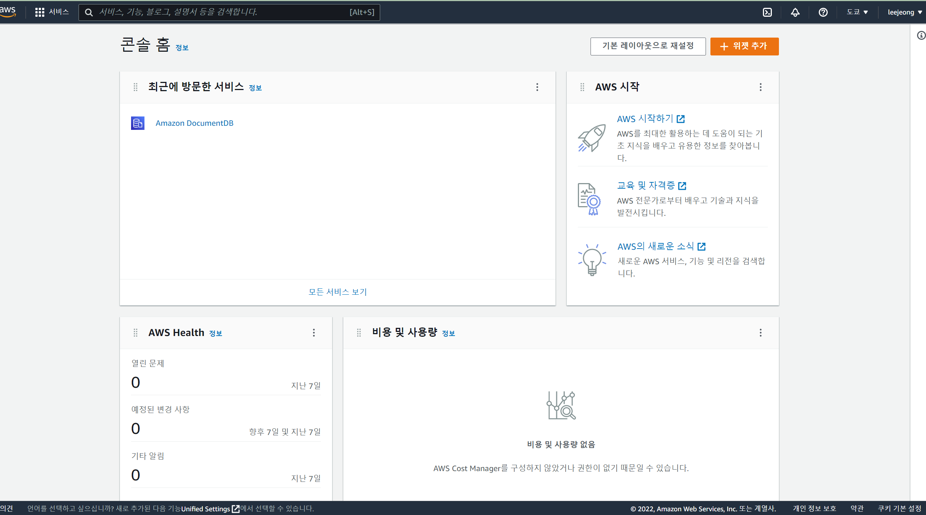Click 약관 footer link
This screenshot has width=926, height=515.
[857, 509]
